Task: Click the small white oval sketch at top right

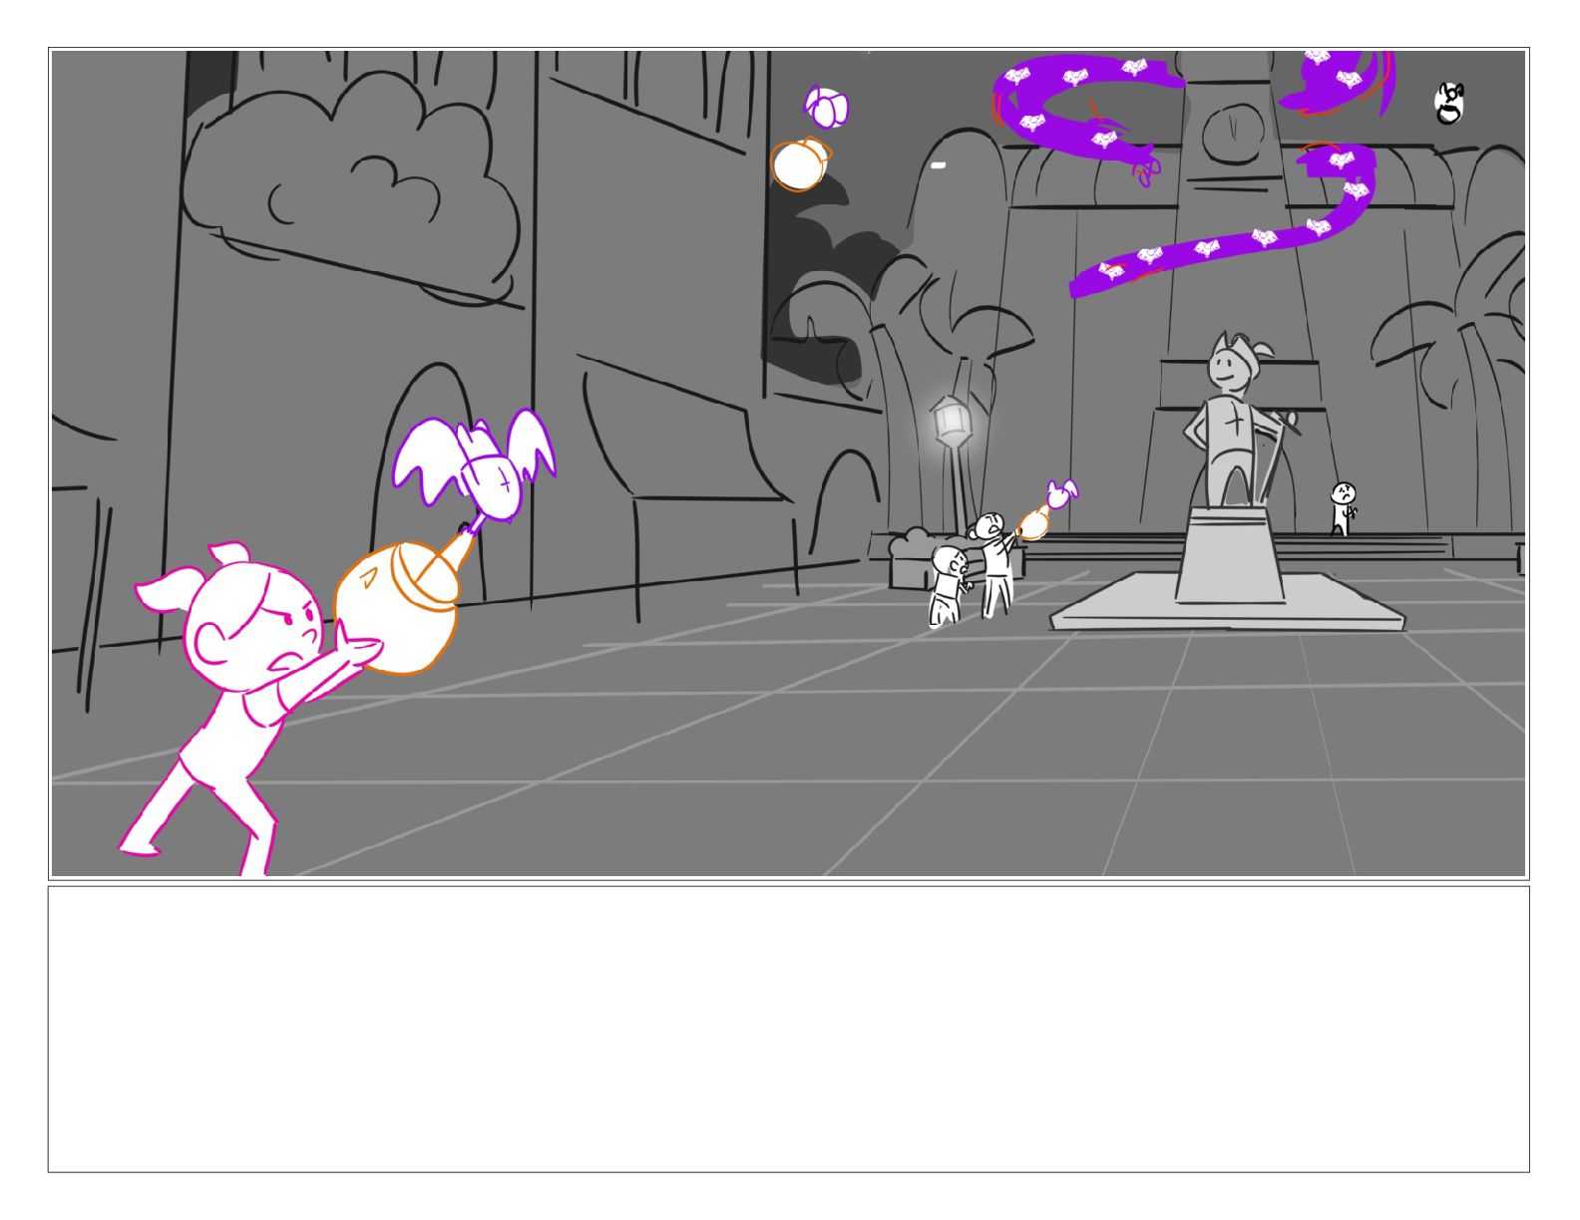Action: pyautogui.click(x=1449, y=103)
